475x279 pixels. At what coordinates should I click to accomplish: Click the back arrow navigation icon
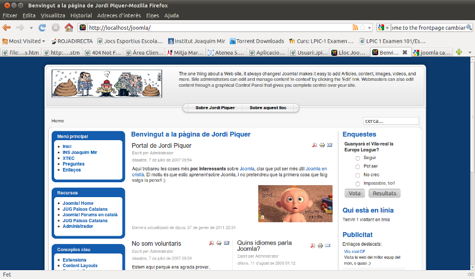click(x=7, y=27)
